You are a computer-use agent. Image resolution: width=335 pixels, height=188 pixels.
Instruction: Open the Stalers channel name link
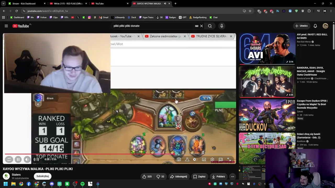pos(16,175)
